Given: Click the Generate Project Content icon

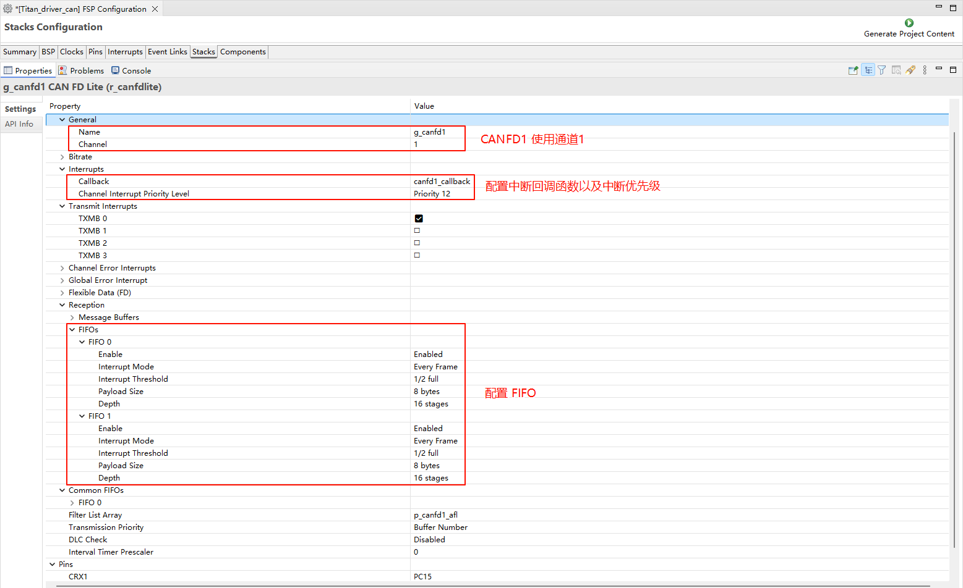Looking at the screenshot, I should [909, 23].
